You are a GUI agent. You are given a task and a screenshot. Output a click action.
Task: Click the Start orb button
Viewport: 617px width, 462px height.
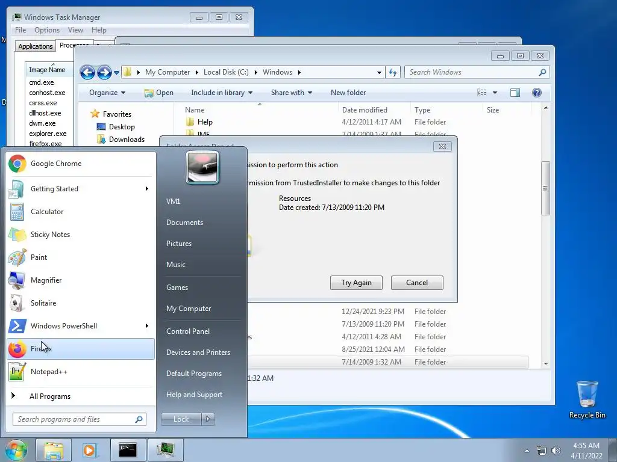pos(16,450)
